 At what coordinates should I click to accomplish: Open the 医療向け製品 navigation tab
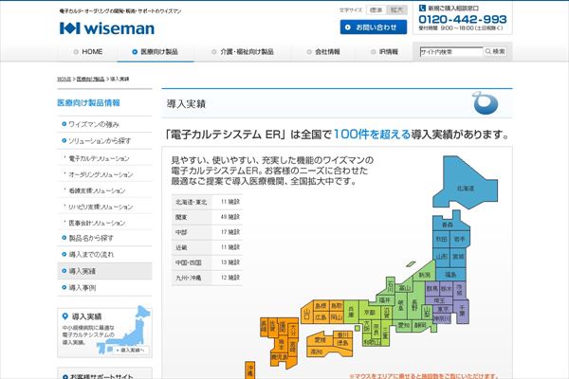tap(156, 52)
